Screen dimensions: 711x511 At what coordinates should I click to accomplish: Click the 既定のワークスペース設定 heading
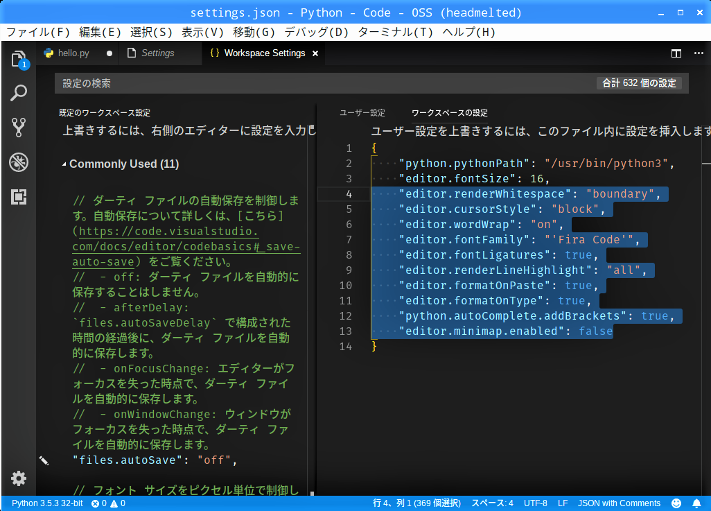[105, 113]
